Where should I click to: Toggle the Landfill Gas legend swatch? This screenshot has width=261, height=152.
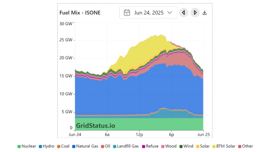click(x=115, y=147)
